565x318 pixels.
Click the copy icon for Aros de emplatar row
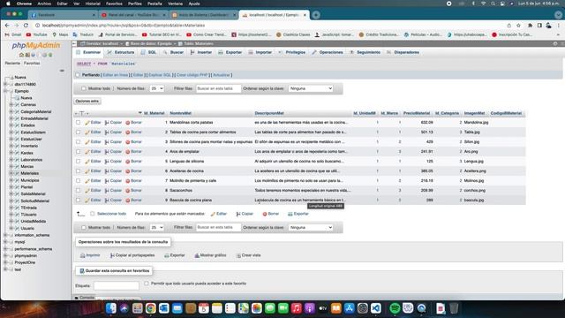pyautogui.click(x=107, y=152)
